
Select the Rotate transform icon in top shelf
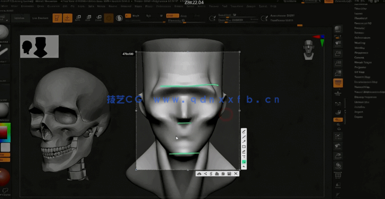click(99, 18)
